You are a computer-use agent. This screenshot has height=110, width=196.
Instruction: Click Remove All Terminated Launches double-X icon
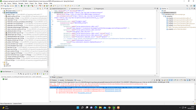(x=159, y=80)
